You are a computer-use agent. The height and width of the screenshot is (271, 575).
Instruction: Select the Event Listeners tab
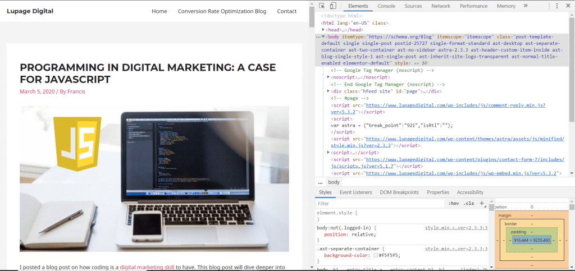355,192
